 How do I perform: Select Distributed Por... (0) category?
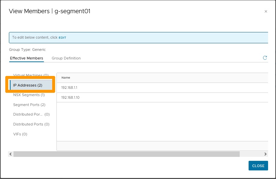31,114
